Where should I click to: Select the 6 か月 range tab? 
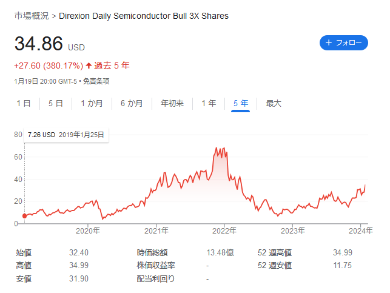[132, 103]
